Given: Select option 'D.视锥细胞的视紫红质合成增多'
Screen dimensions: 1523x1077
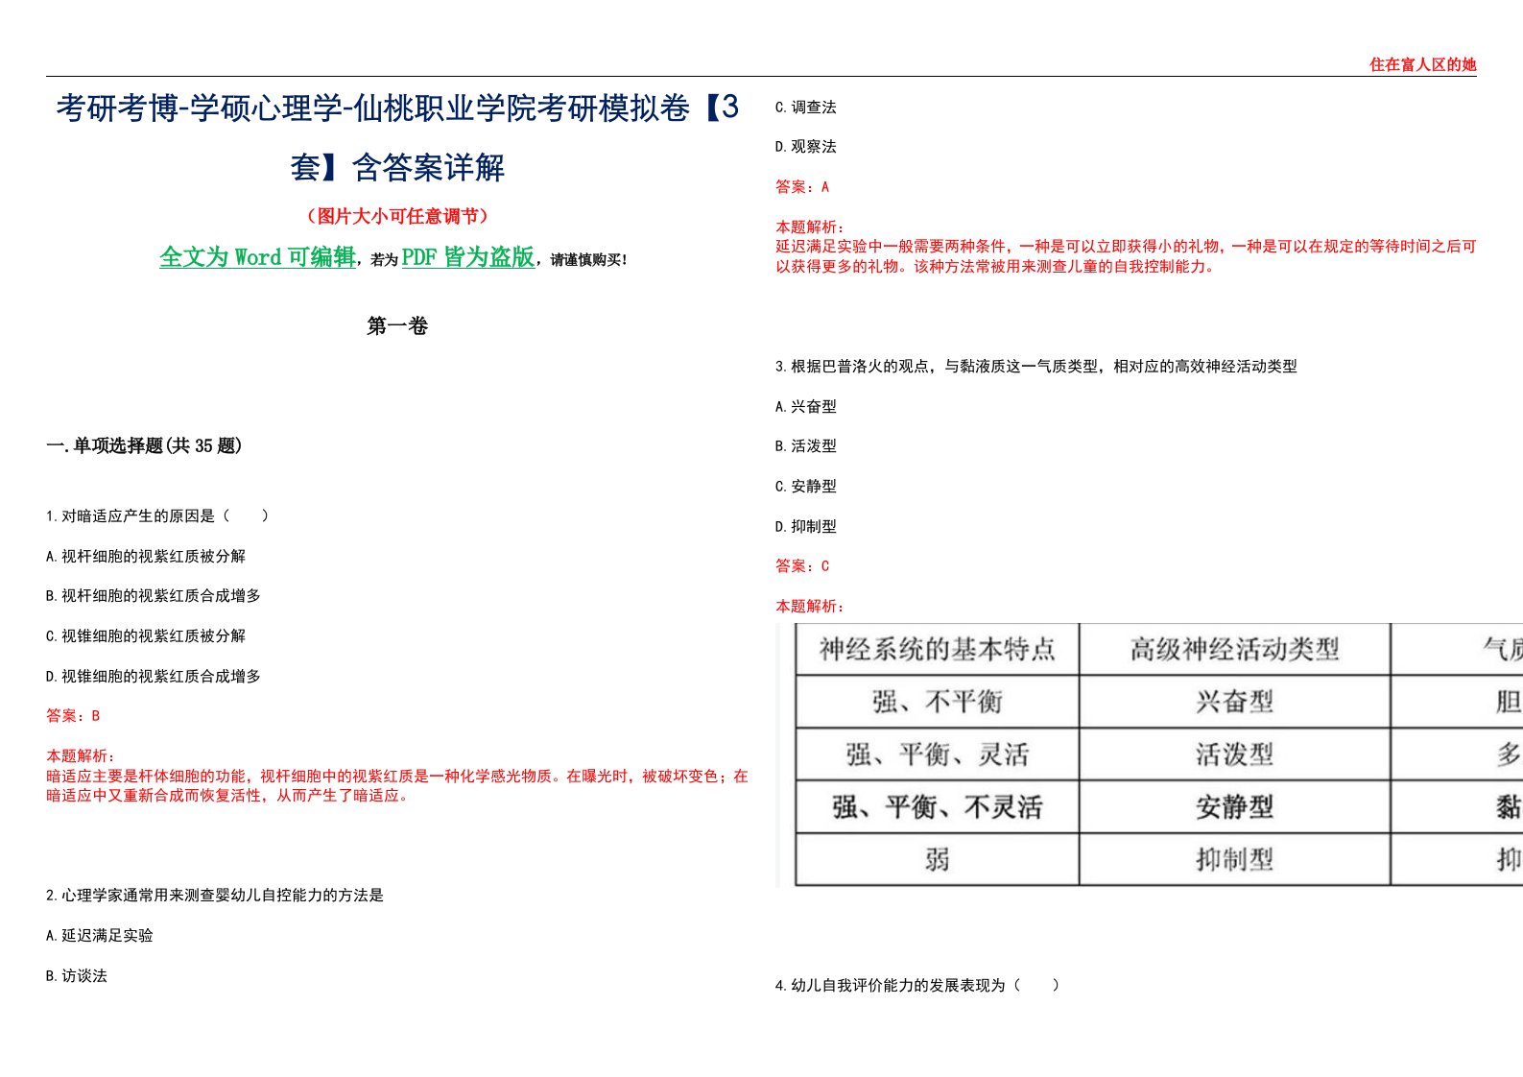Looking at the screenshot, I should click(x=154, y=676).
